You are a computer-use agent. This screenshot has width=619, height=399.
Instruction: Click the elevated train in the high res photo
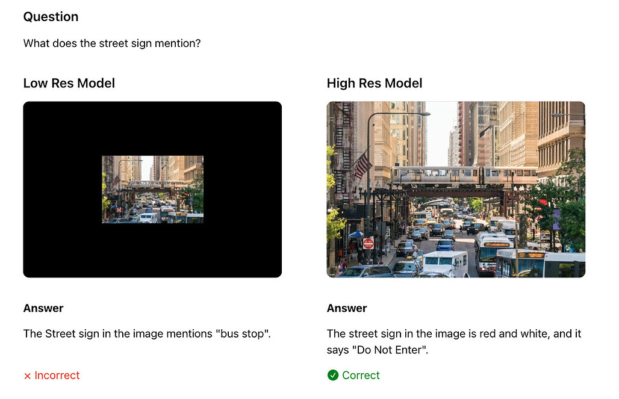click(x=464, y=175)
